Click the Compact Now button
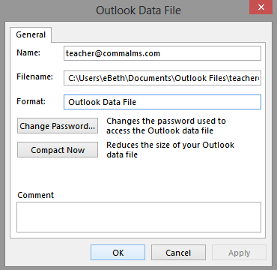The height and width of the screenshot is (270, 277). (58, 150)
